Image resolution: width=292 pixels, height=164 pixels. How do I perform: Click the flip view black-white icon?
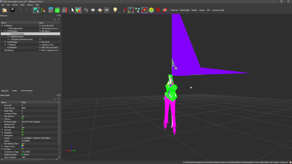[71, 10]
